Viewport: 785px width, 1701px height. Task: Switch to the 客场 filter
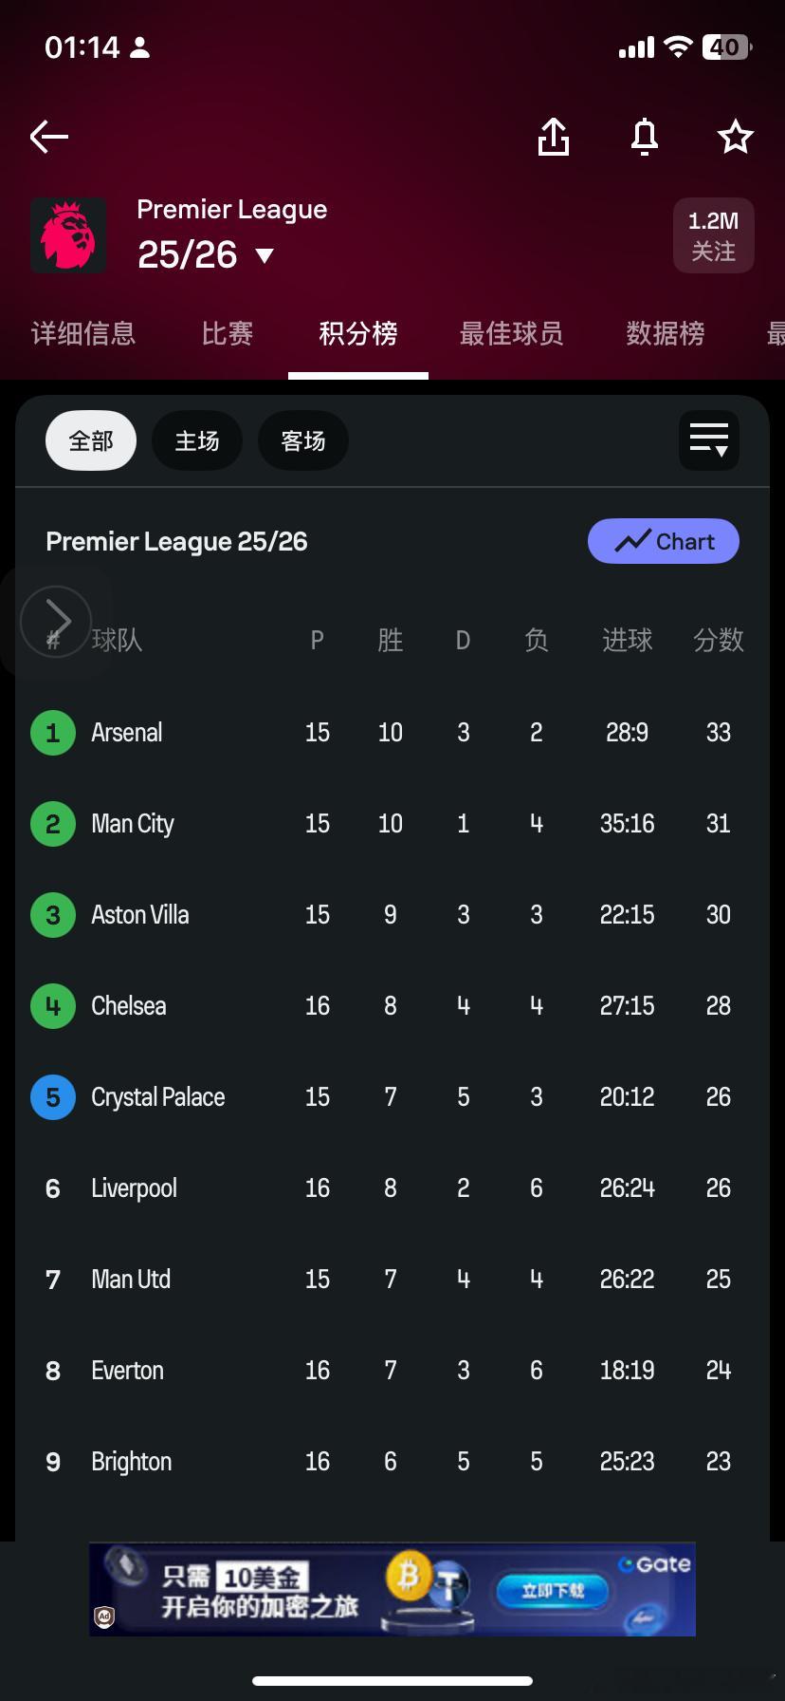pos(303,440)
